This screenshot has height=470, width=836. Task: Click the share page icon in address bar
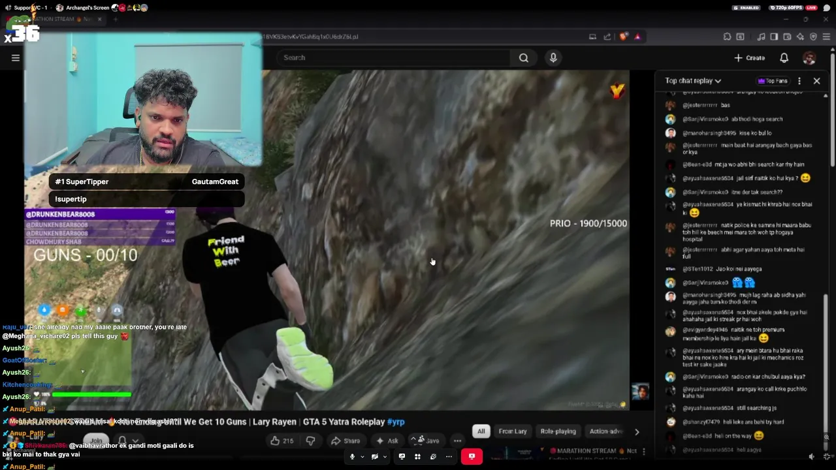pyautogui.click(x=607, y=37)
